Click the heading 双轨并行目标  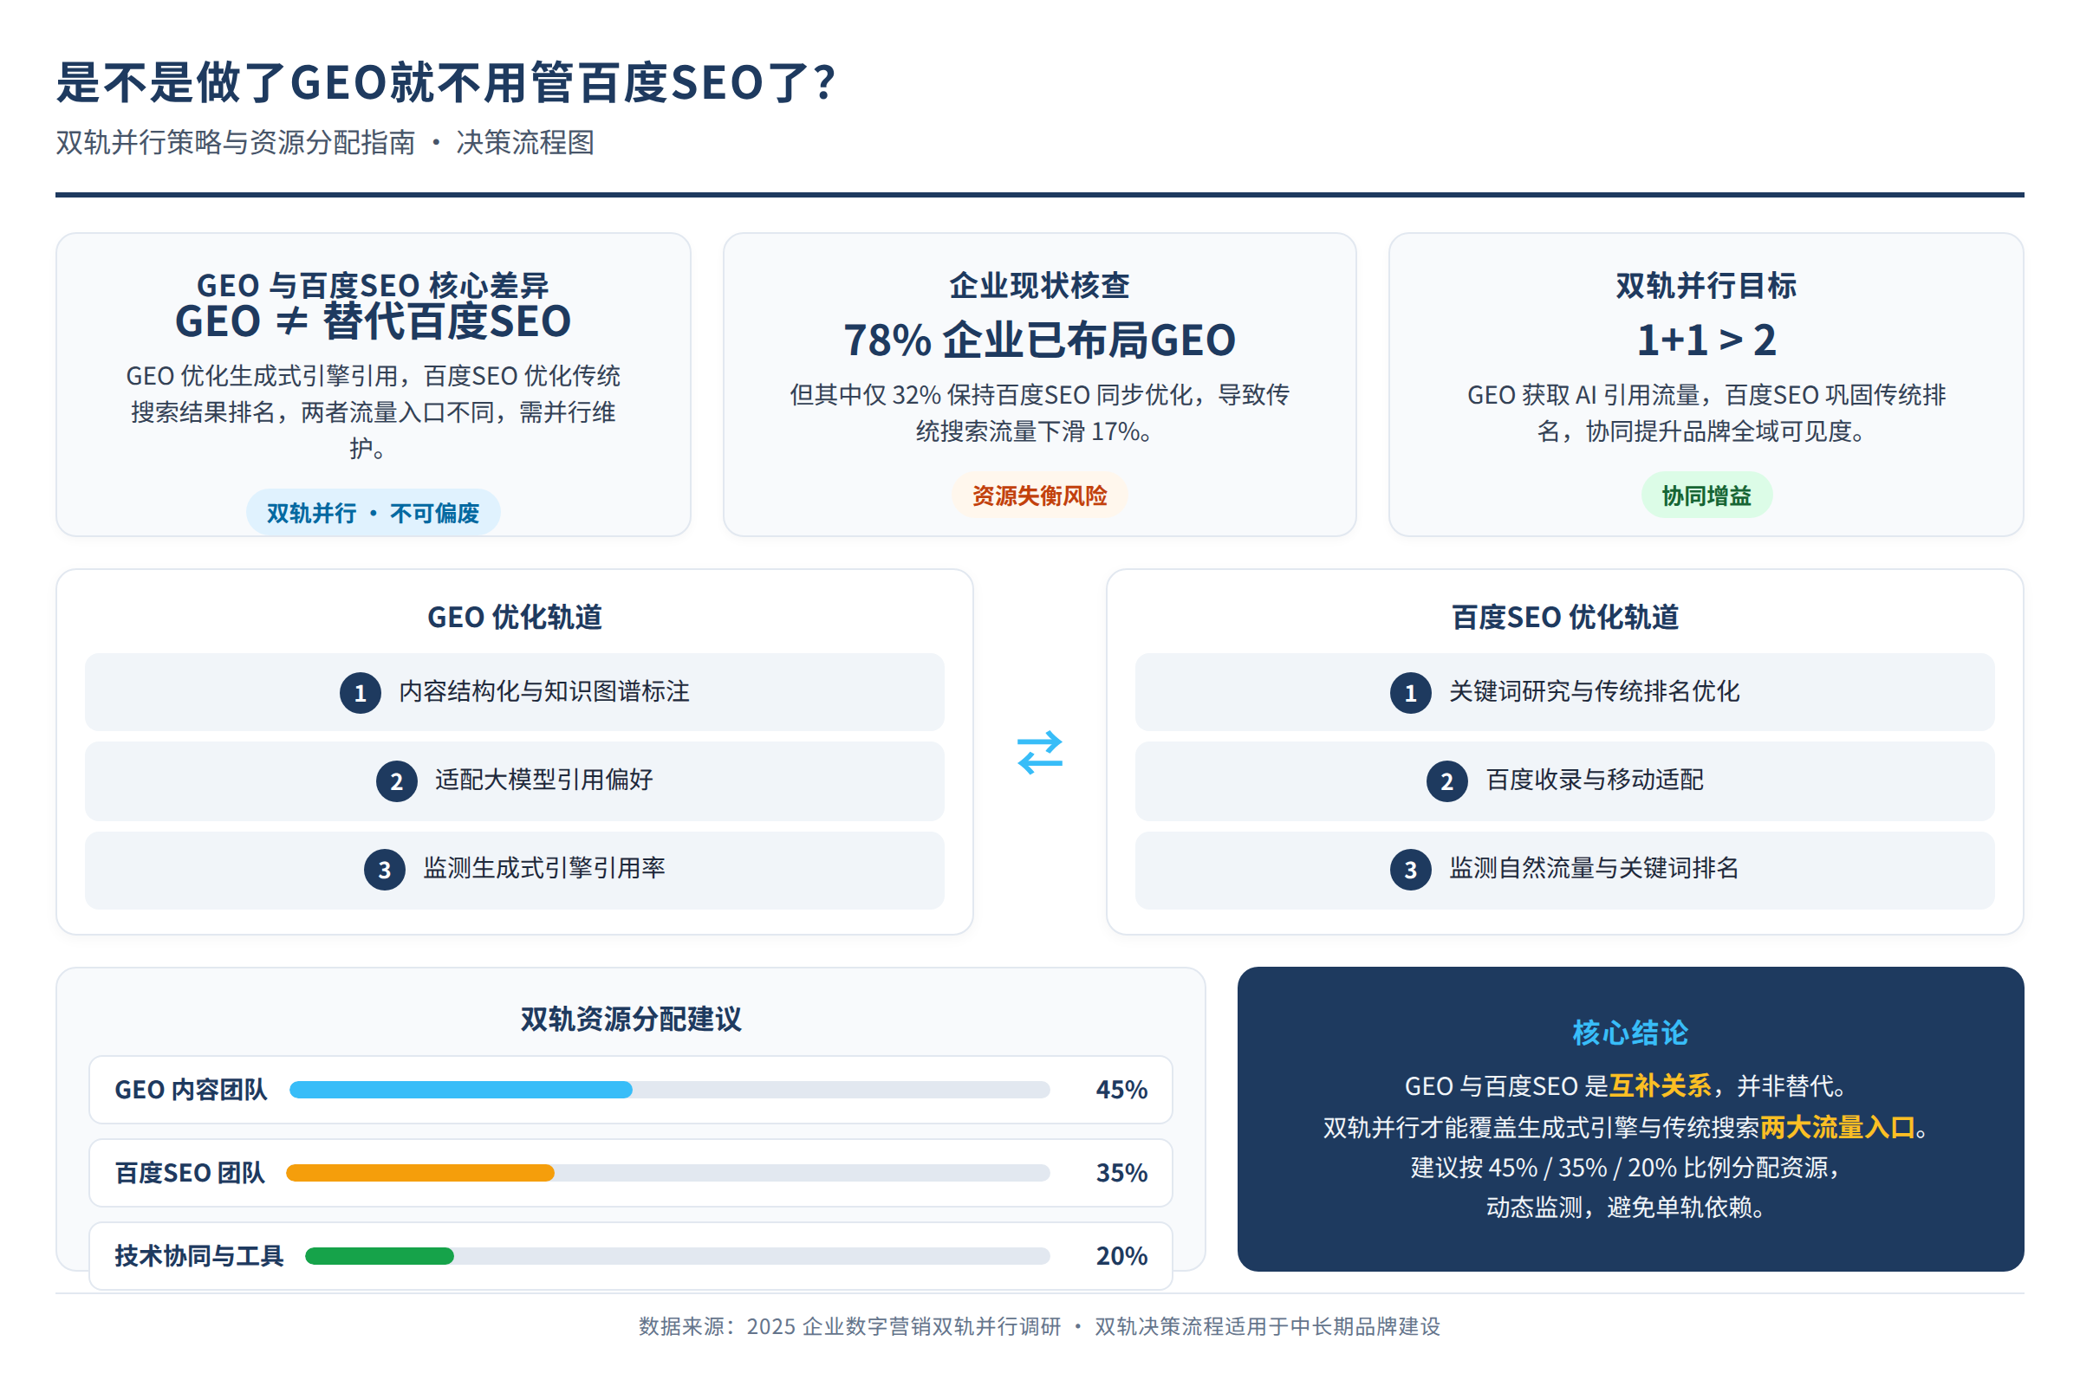(1706, 285)
